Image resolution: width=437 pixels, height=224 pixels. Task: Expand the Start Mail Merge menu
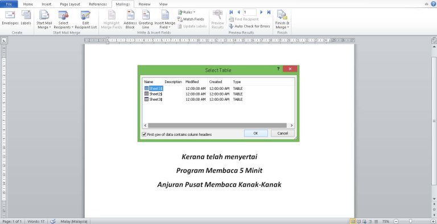click(44, 19)
